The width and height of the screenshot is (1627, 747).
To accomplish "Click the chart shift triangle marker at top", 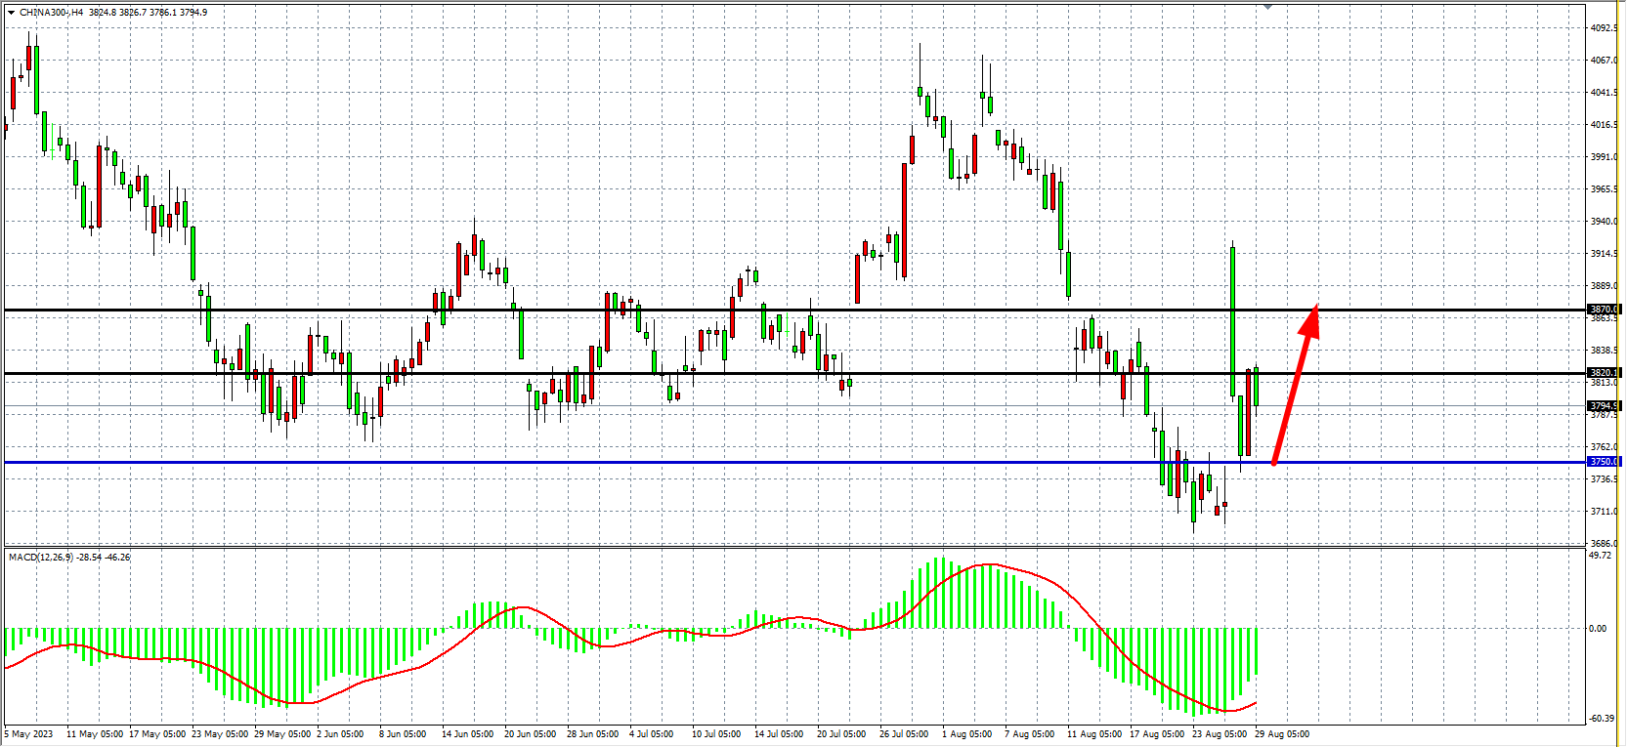I will click(1267, 7).
